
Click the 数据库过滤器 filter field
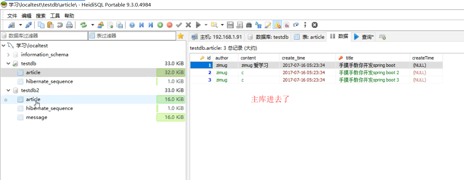coord(44,36)
